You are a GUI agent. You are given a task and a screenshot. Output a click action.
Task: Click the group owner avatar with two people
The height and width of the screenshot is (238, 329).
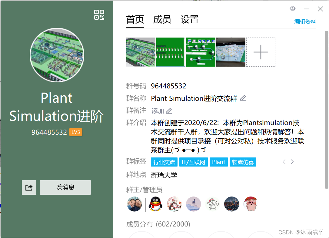(x=135, y=204)
